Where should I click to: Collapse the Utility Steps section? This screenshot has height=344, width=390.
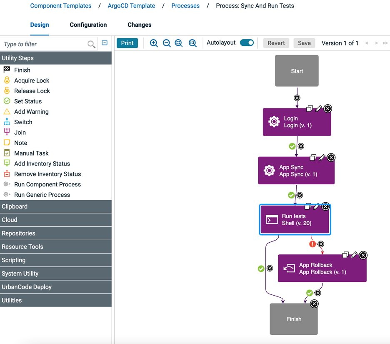click(56, 58)
